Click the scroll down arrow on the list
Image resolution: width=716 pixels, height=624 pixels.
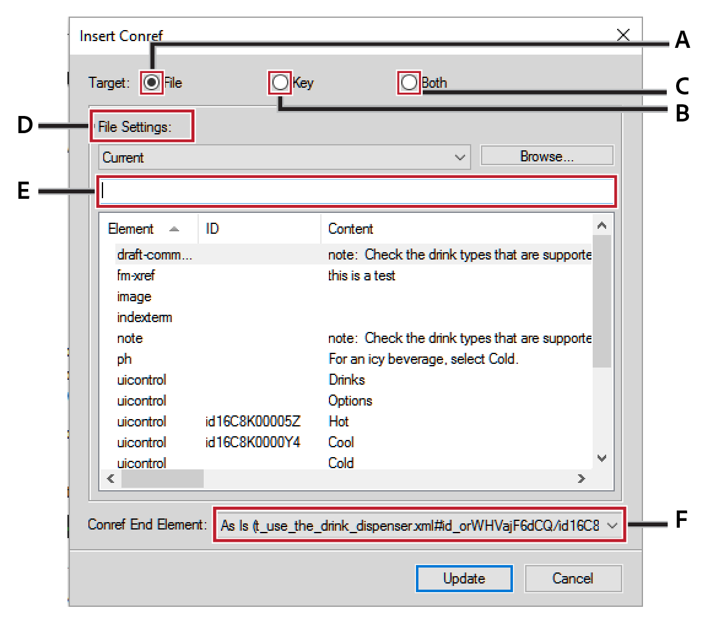point(602,458)
